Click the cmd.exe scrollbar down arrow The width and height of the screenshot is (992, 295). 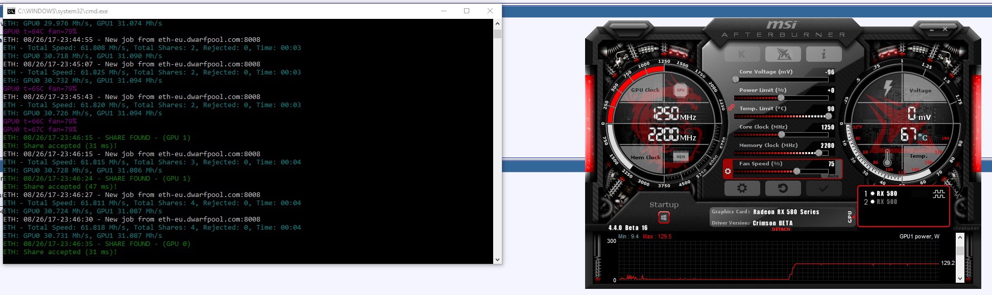pyautogui.click(x=497, y=260)
